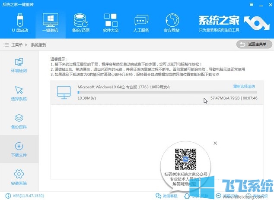The height and width of the screenshot is (200, 274).
Task: Click the 10.39MB/s download speed
Action: click(87, 98)
